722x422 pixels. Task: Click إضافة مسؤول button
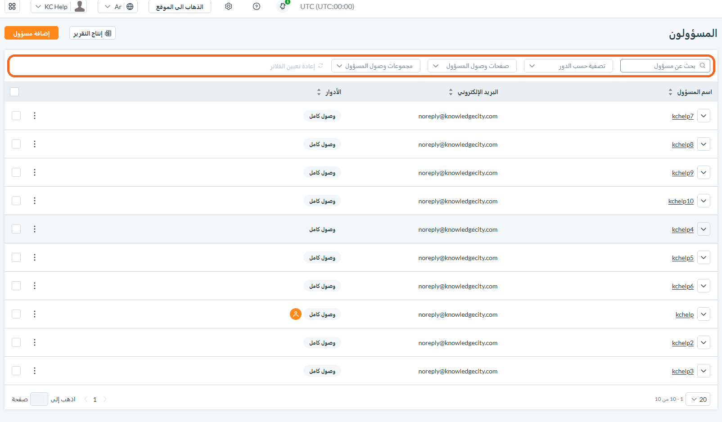pyautogui.click(x=32, y=33)
